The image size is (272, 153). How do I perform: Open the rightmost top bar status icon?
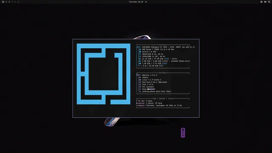[269, 2]
